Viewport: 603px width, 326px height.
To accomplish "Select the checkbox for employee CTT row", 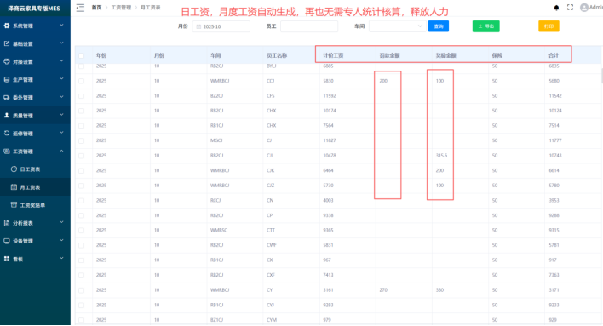I will pos(81,231).
